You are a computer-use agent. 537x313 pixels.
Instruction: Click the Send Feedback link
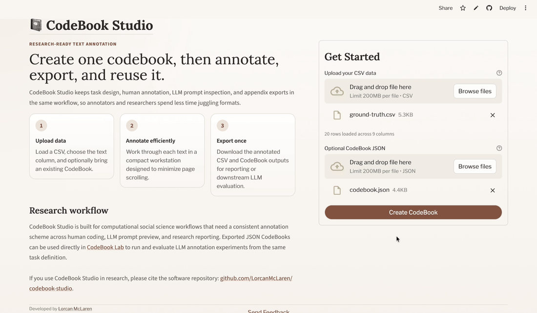click(x=268, y=311)
